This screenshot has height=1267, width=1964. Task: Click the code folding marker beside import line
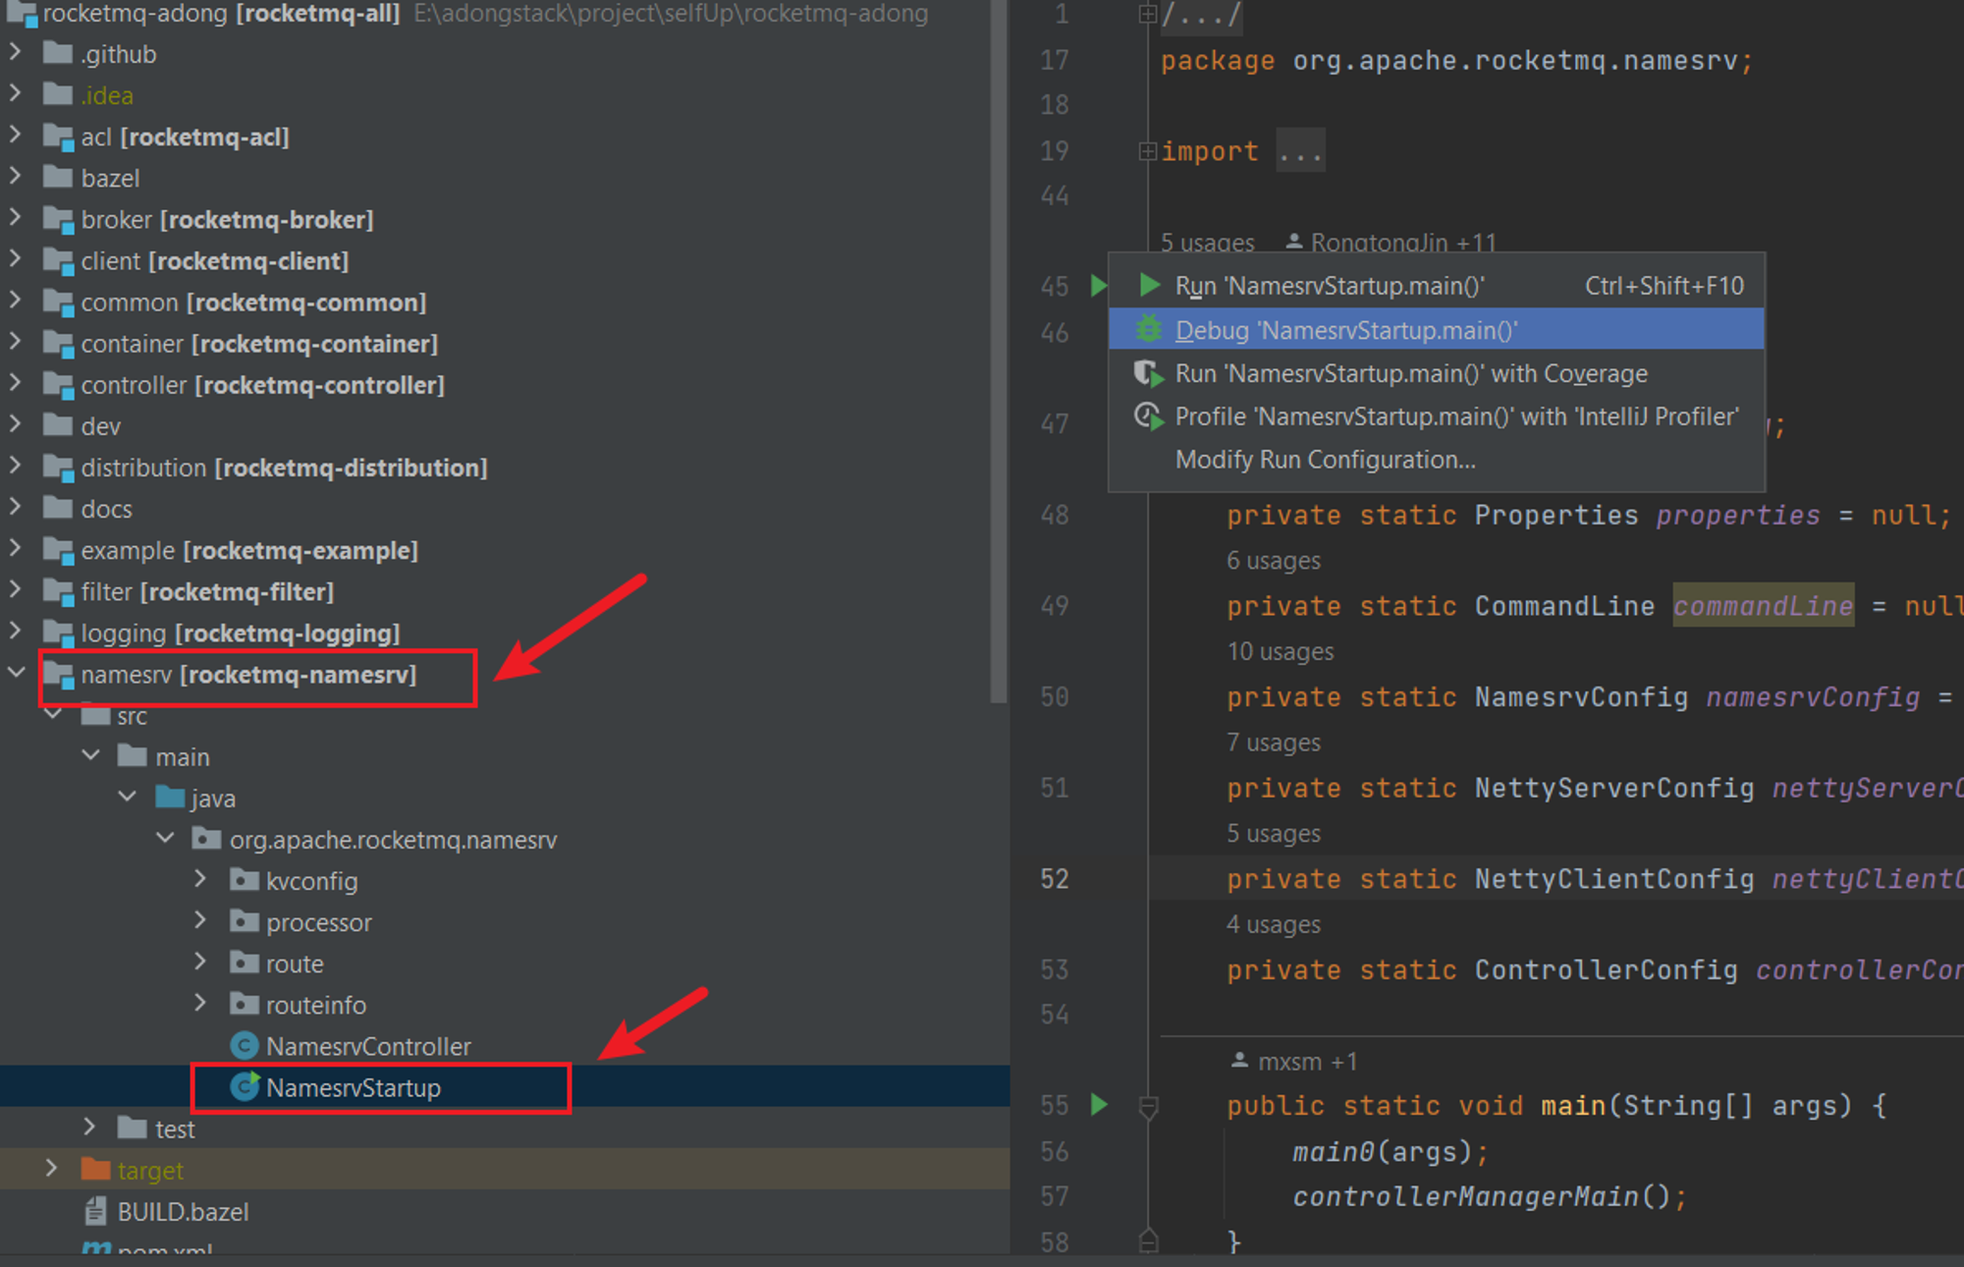coord(1146,151)
